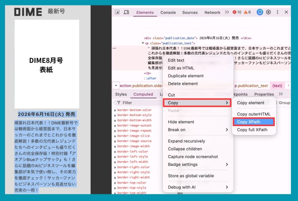Expand border-bottom-width property

(115, 120)
